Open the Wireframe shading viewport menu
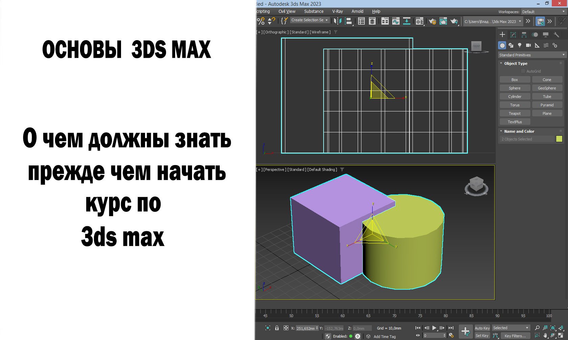The width and height of the screenshot is (568, 340). tap(320, 32)
